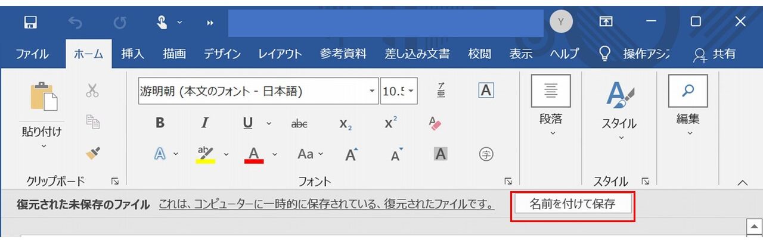The height and width of the screenshot is (240, 763).
Task: Apply subscript formatting with x₂ icon
Action: coord(346,123)
